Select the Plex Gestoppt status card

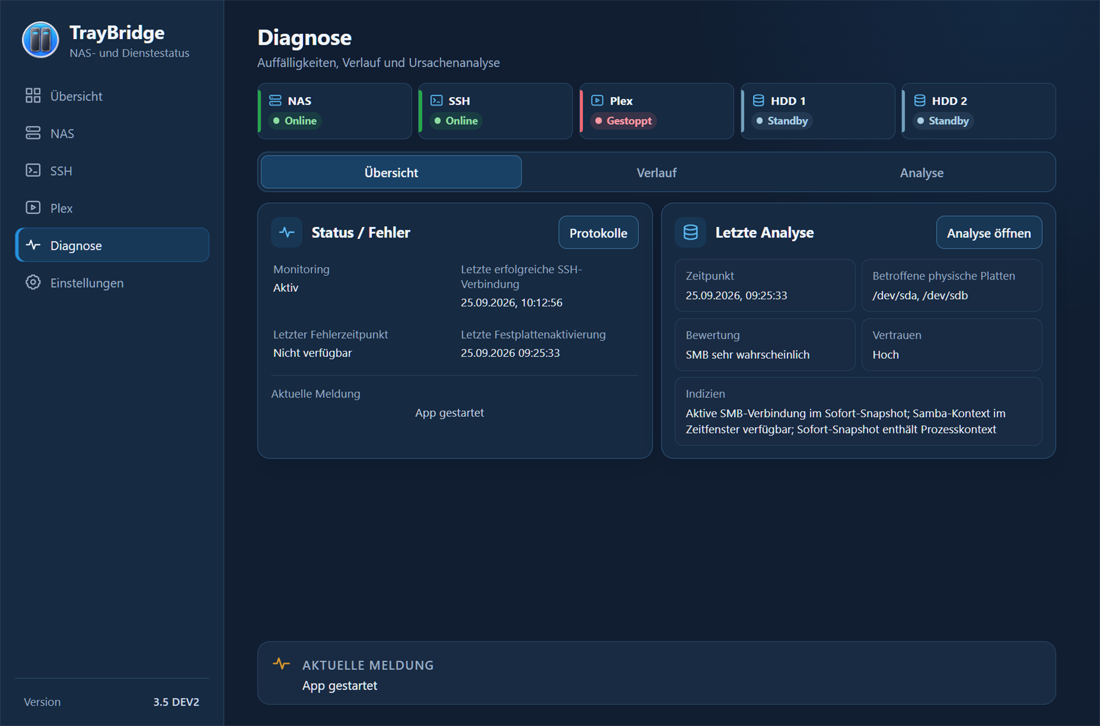point(657,111)
